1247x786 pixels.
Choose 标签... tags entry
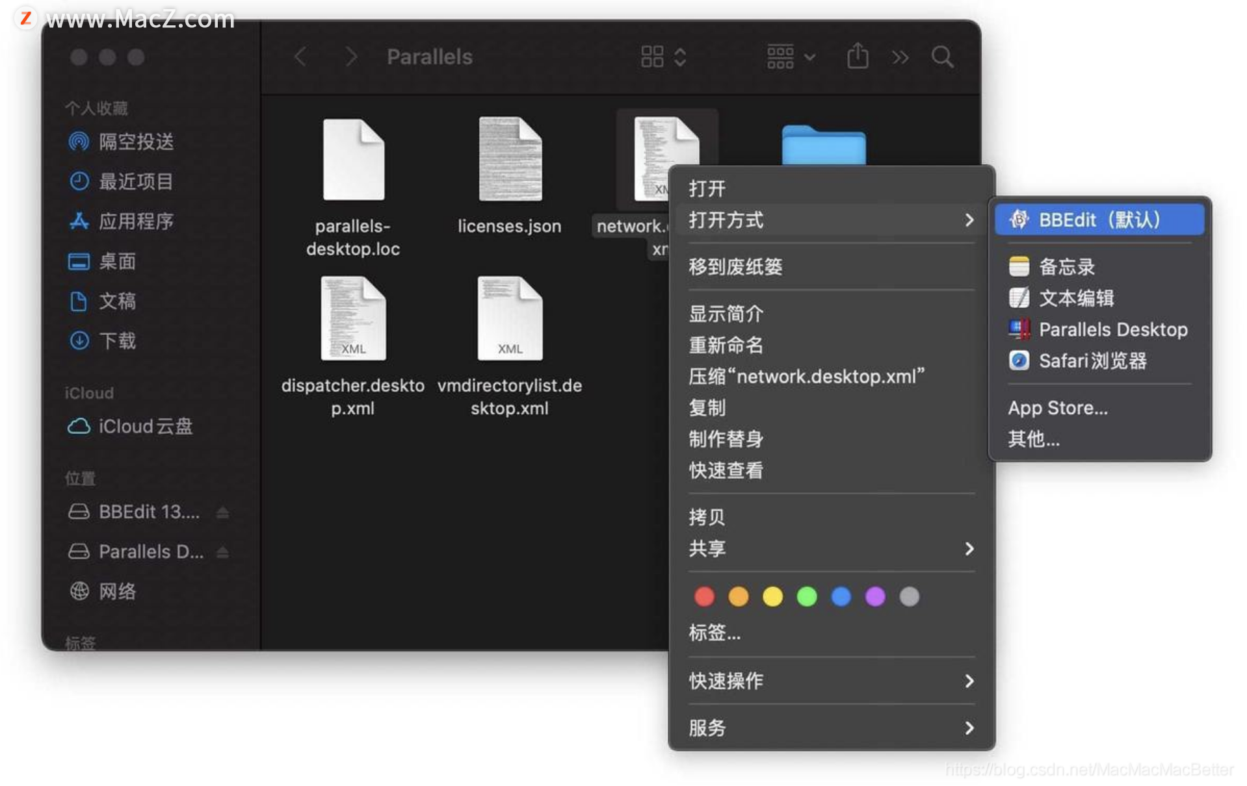832,632
